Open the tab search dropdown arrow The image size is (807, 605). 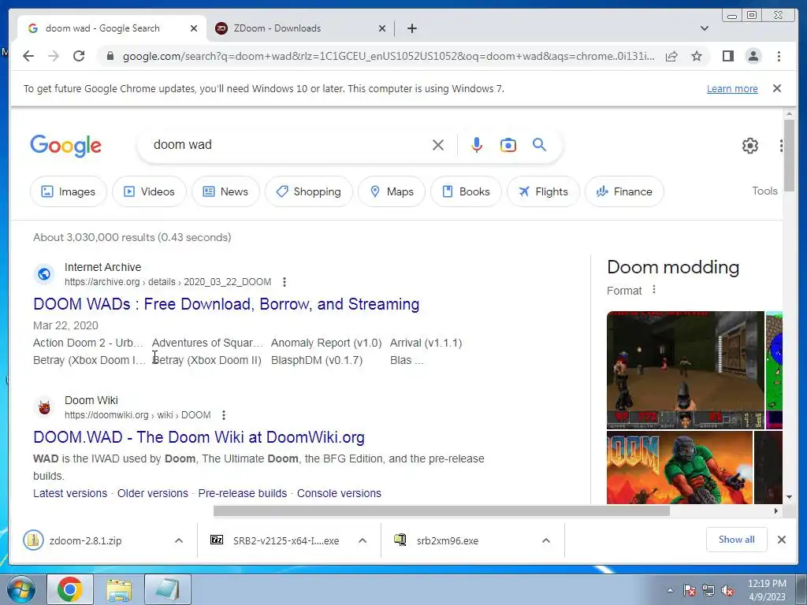click(704, 28)
